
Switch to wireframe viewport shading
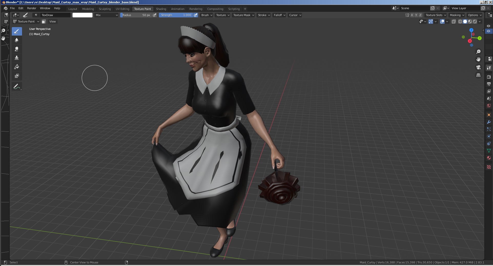[x=460, y=21]
